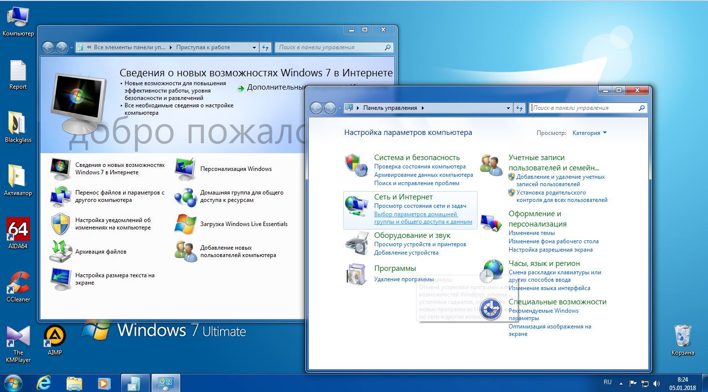Open Просмотр устройств и принтеров link
Viewport: 708px width, 392px height.
click(x=420, y=244)
